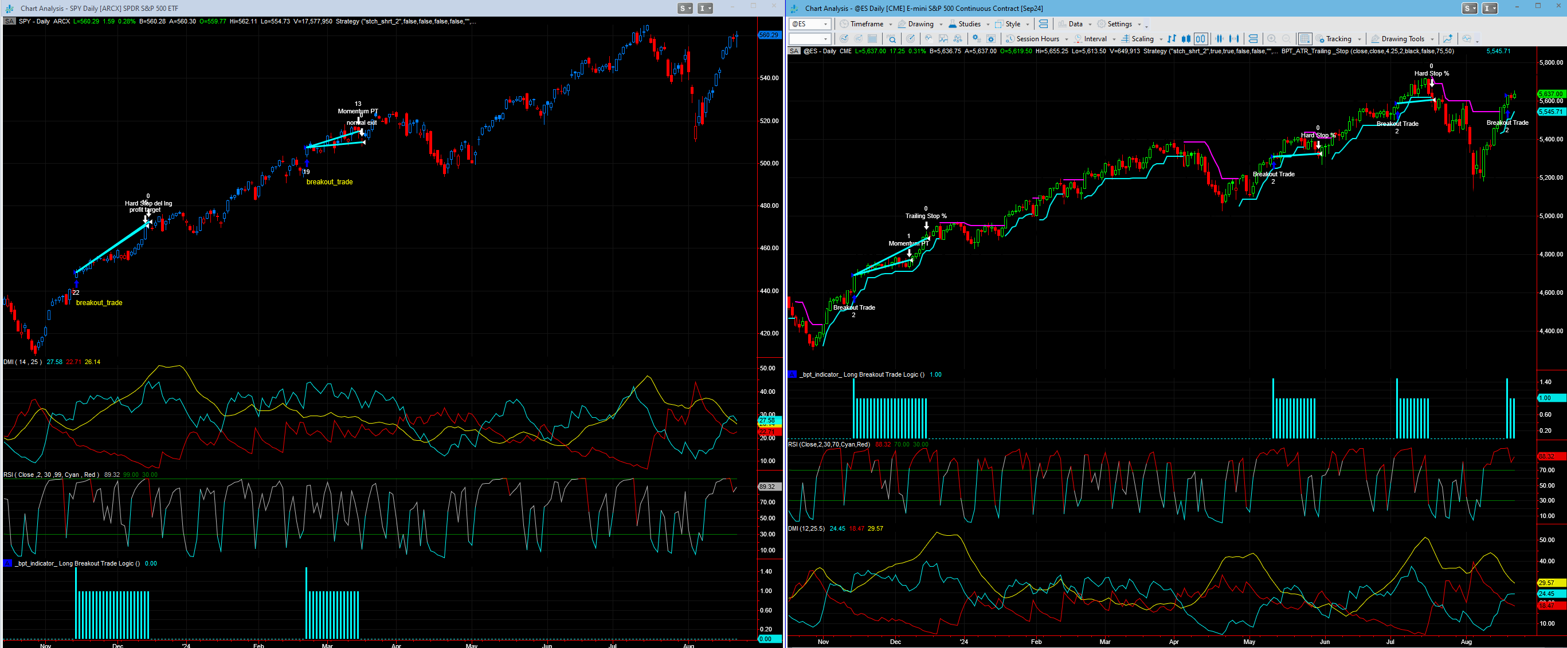1567x648 pixels.
Task: Open the Drawing Tools button
Action: coord(1401,39)
